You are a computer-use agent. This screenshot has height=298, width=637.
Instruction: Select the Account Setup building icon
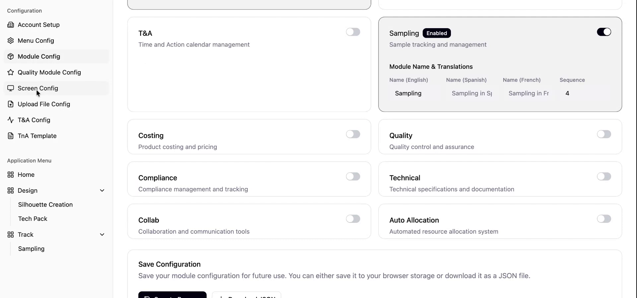[x=11, y=25]
